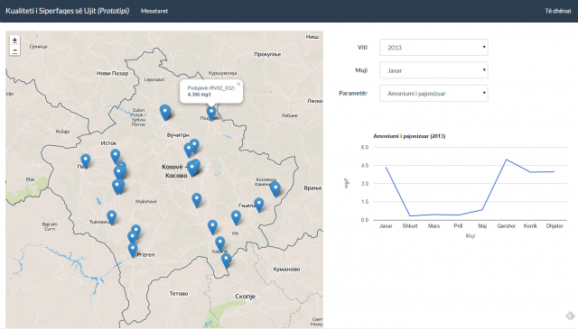The height and width of the screenshot is (329, 578).
Task: Select the lone marker east of Malisheve
Action: point(197,200)
